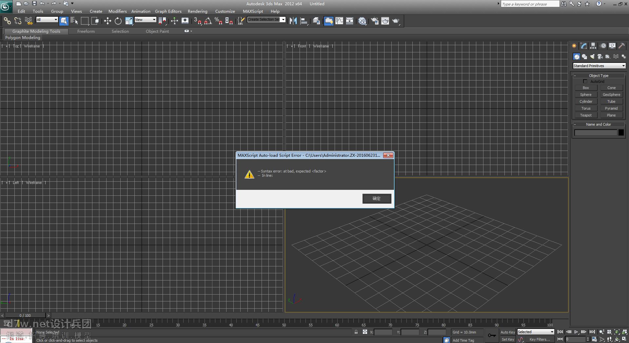Enable the AutoGrid checkbox
Screen dimensions: 629x343
585,81
